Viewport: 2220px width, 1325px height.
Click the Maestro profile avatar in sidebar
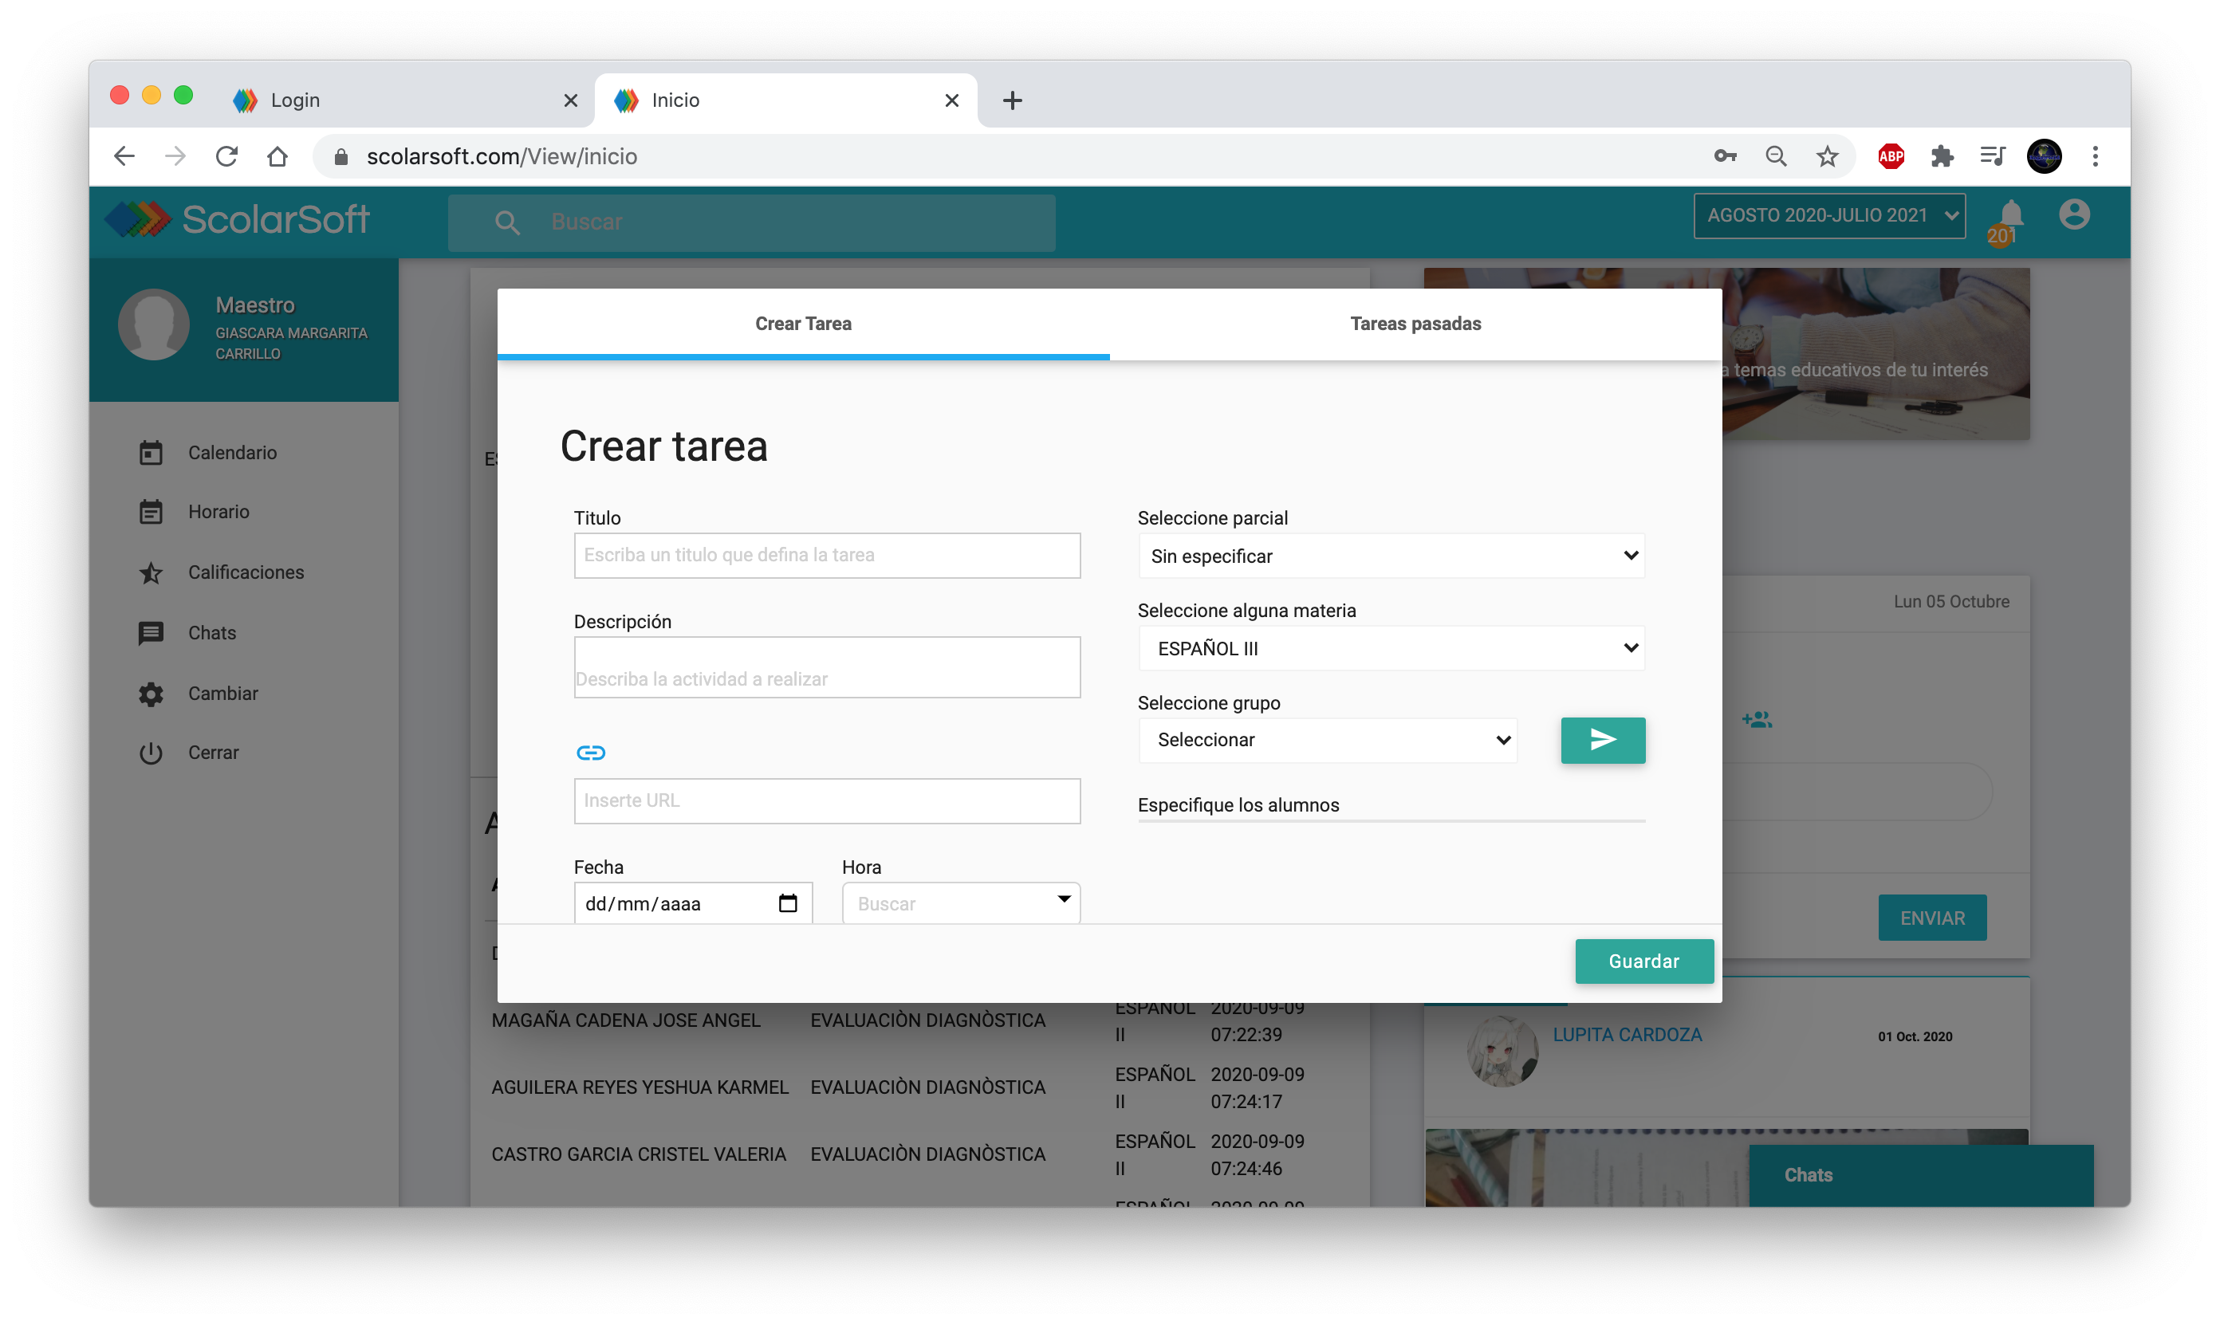(154, 323)
